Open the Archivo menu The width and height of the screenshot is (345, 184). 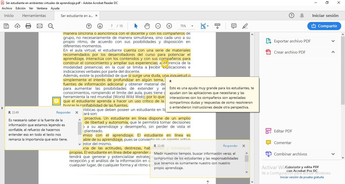coord(7,8)
